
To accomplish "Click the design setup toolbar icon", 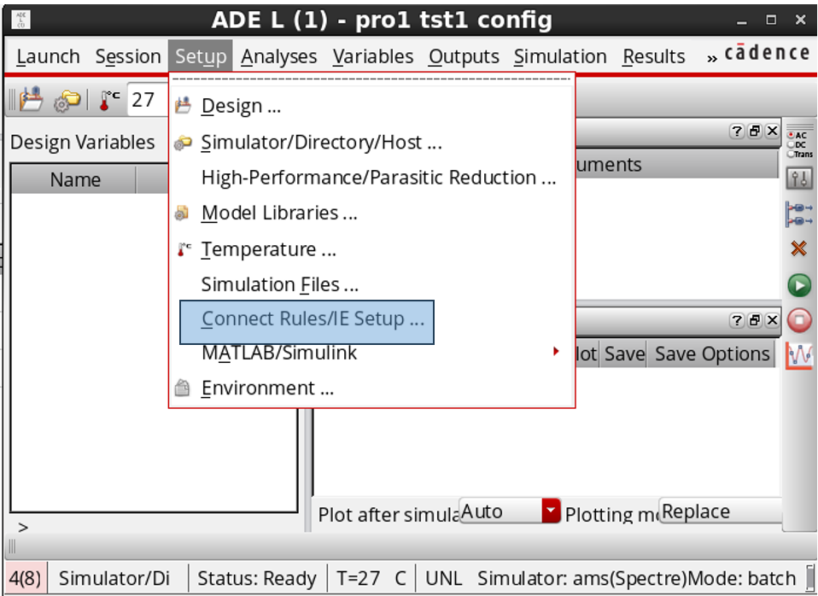I will [32, 100].
